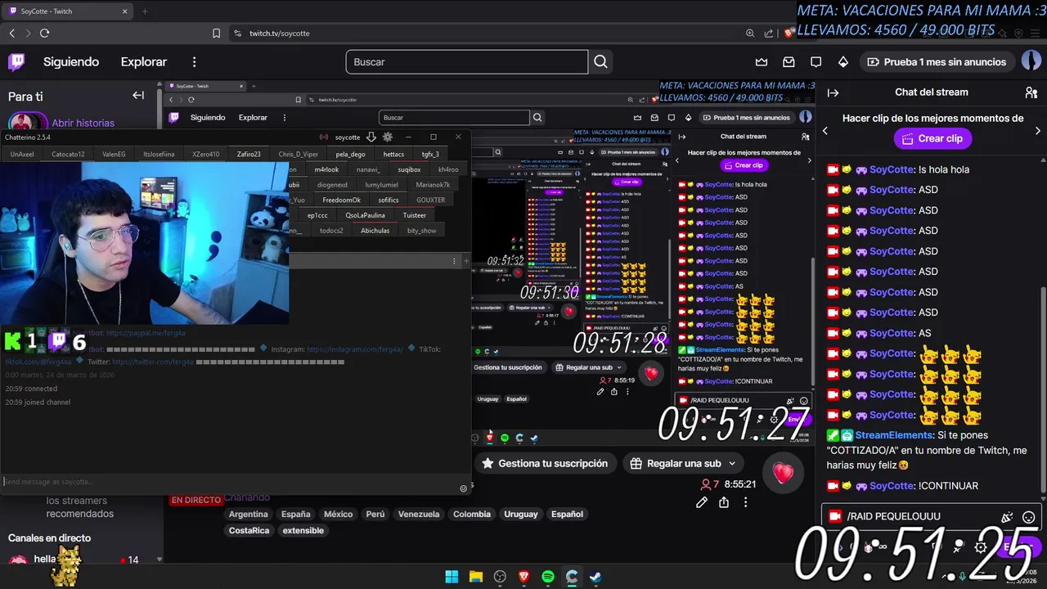1047x589 pixels.
Task: Select the hettacs Chatterino tab
Action: click(x=393, y=154)
